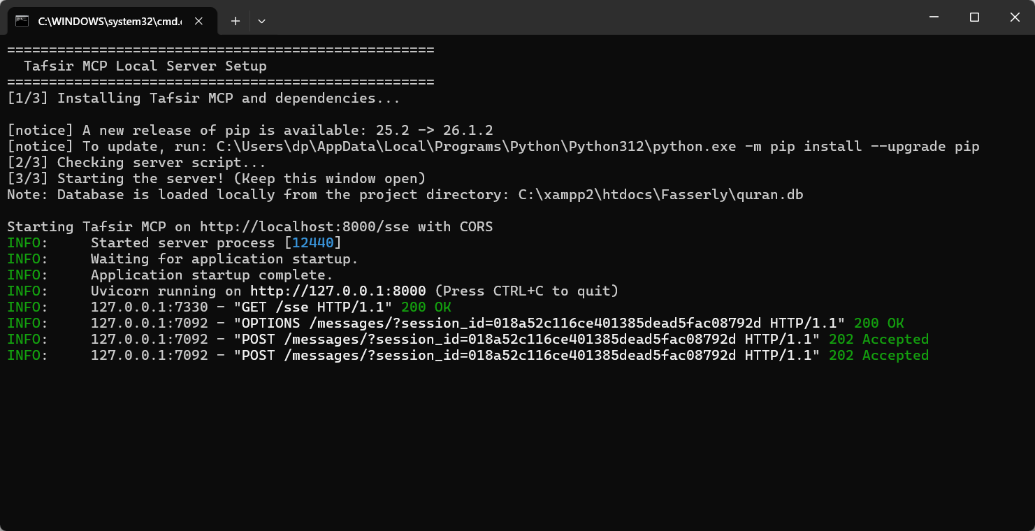Click the http://127.0.0.1:8000 Uvicorn address
Image resolution: width=1035 pixels, height=531 pixels.
click(338, 291)
